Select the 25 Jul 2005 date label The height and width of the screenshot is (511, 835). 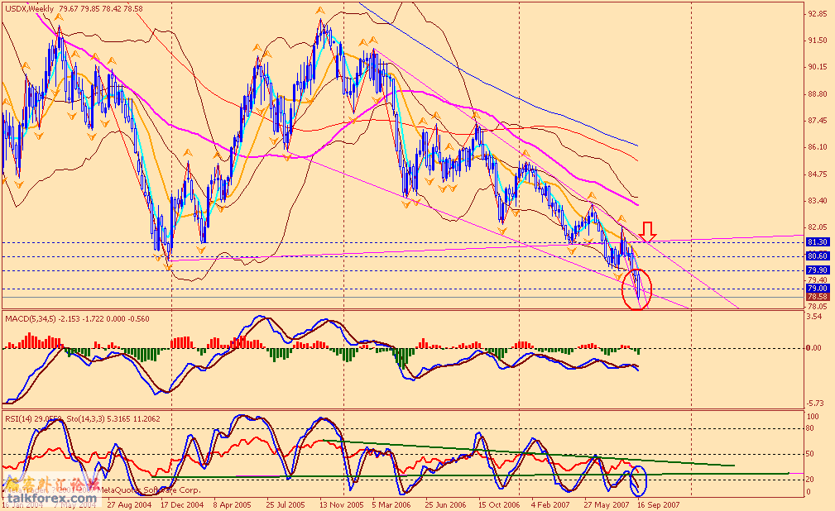coord(286,504)
